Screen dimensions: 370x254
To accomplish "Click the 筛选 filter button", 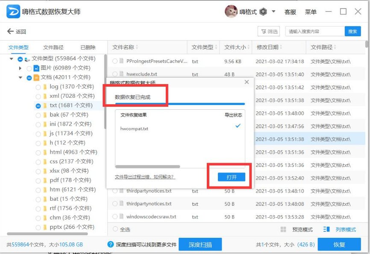I will (x=269, y=31).
